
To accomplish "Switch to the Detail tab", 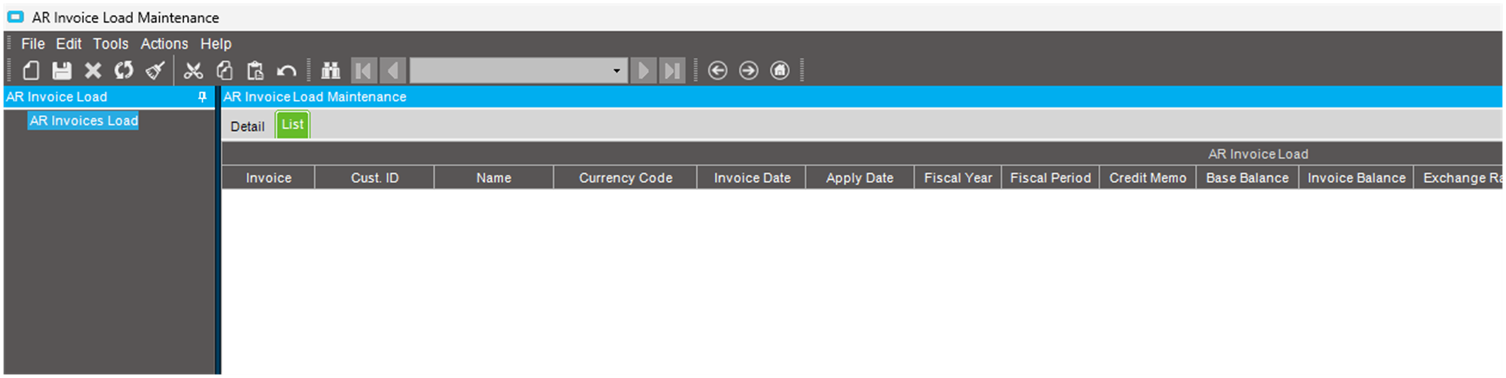I will (248, 127).
